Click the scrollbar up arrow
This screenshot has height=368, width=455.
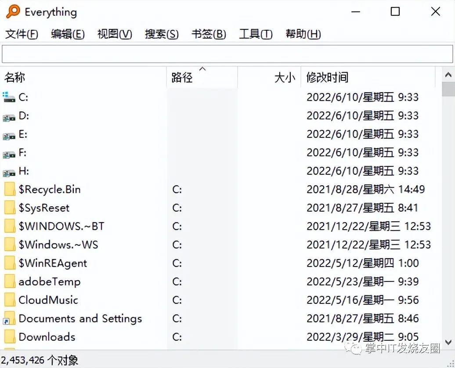(x=448, y=75)
